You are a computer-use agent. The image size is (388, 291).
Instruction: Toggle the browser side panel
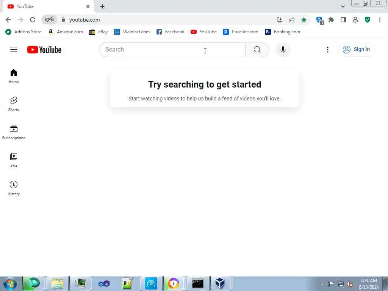click(x=343, y=20)
